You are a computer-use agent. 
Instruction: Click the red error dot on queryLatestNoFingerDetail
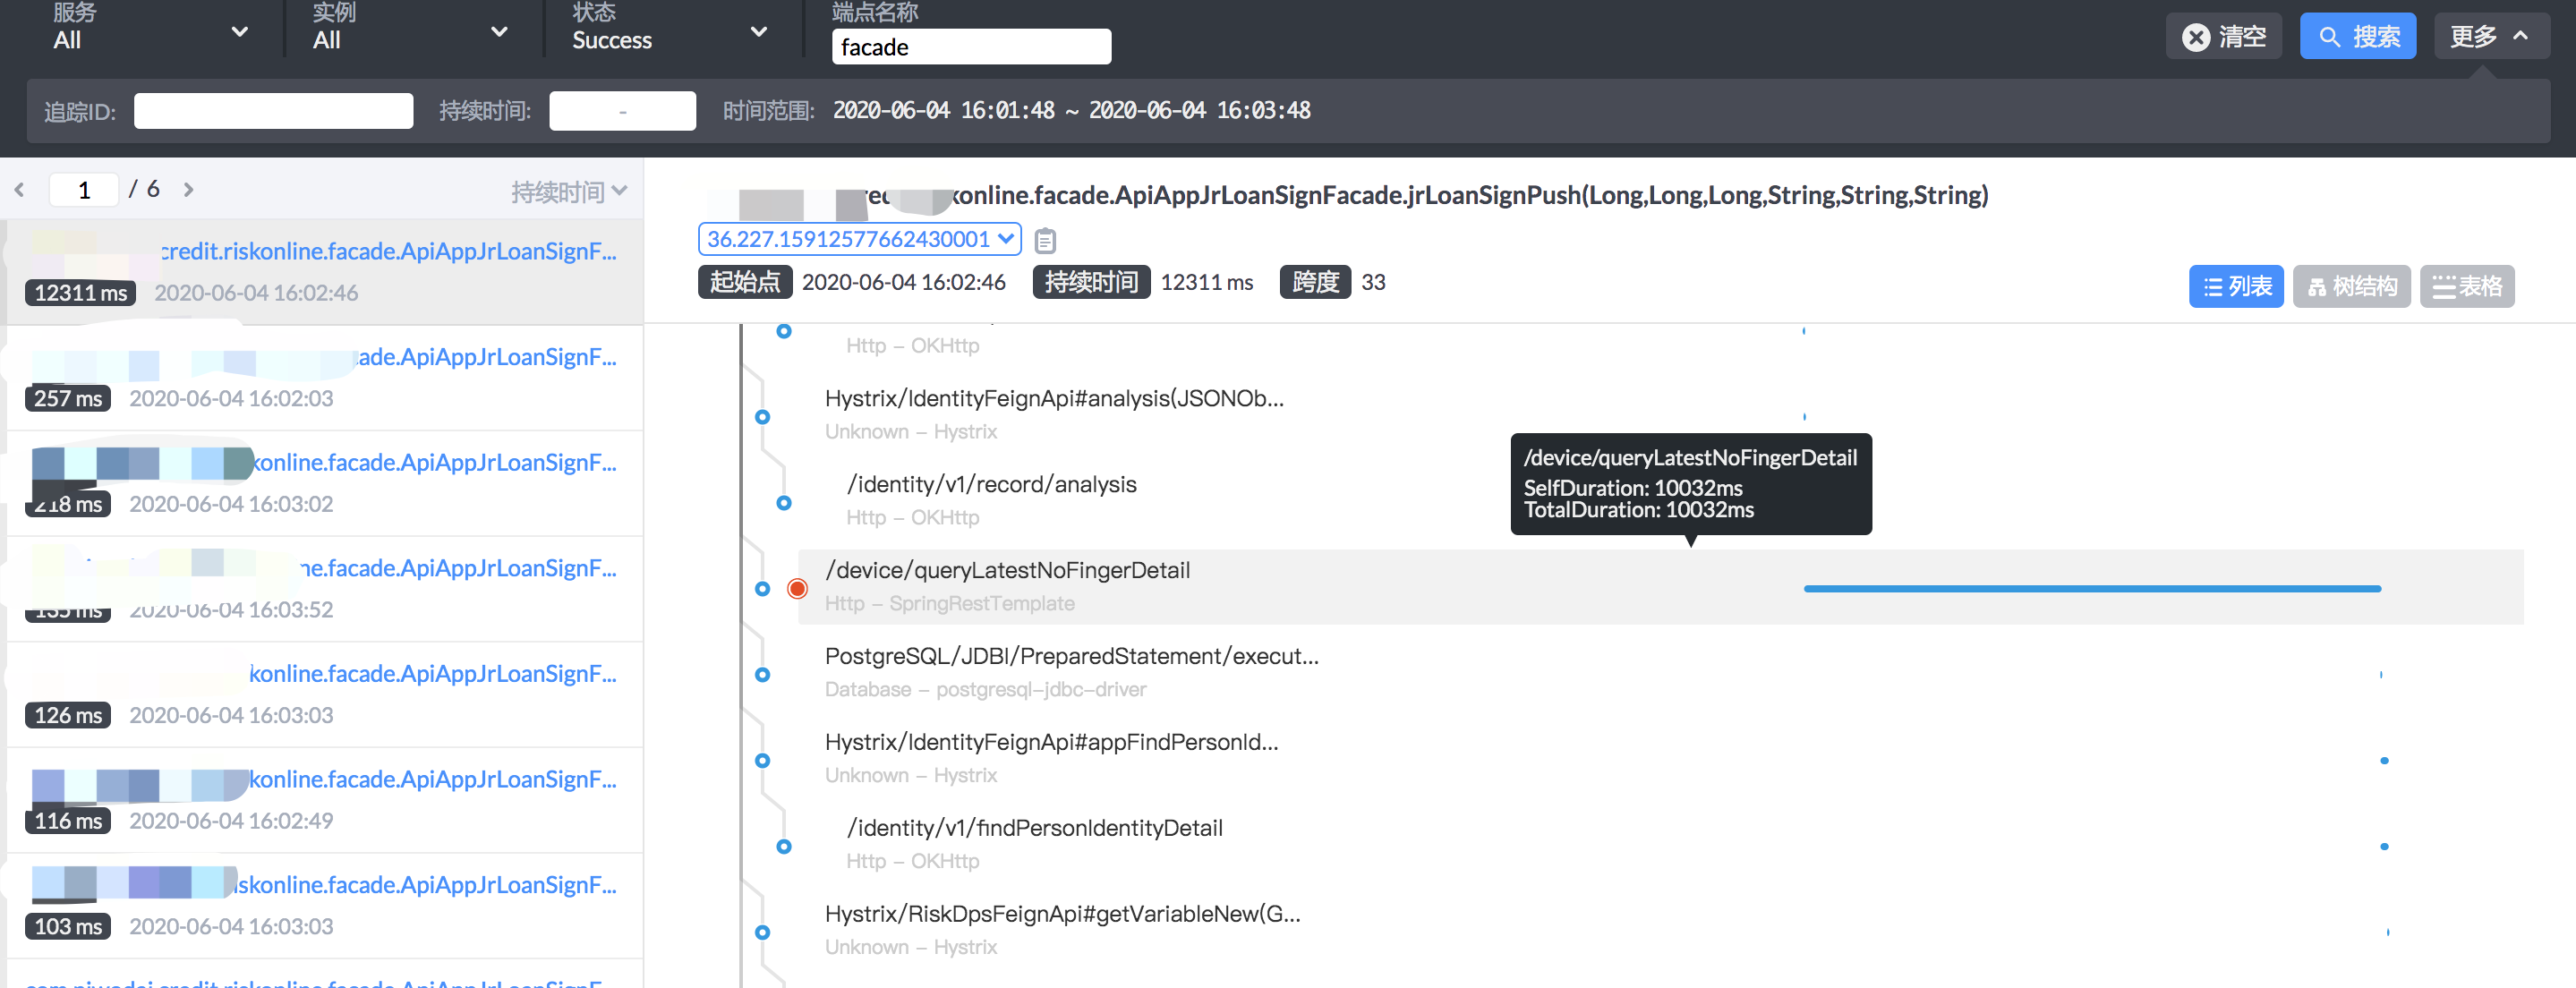point(797,588)
